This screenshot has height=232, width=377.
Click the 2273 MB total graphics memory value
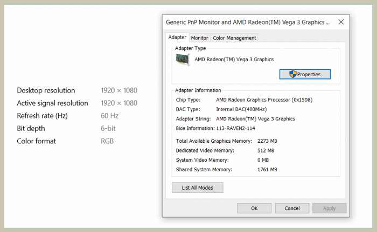coord(267,141)
